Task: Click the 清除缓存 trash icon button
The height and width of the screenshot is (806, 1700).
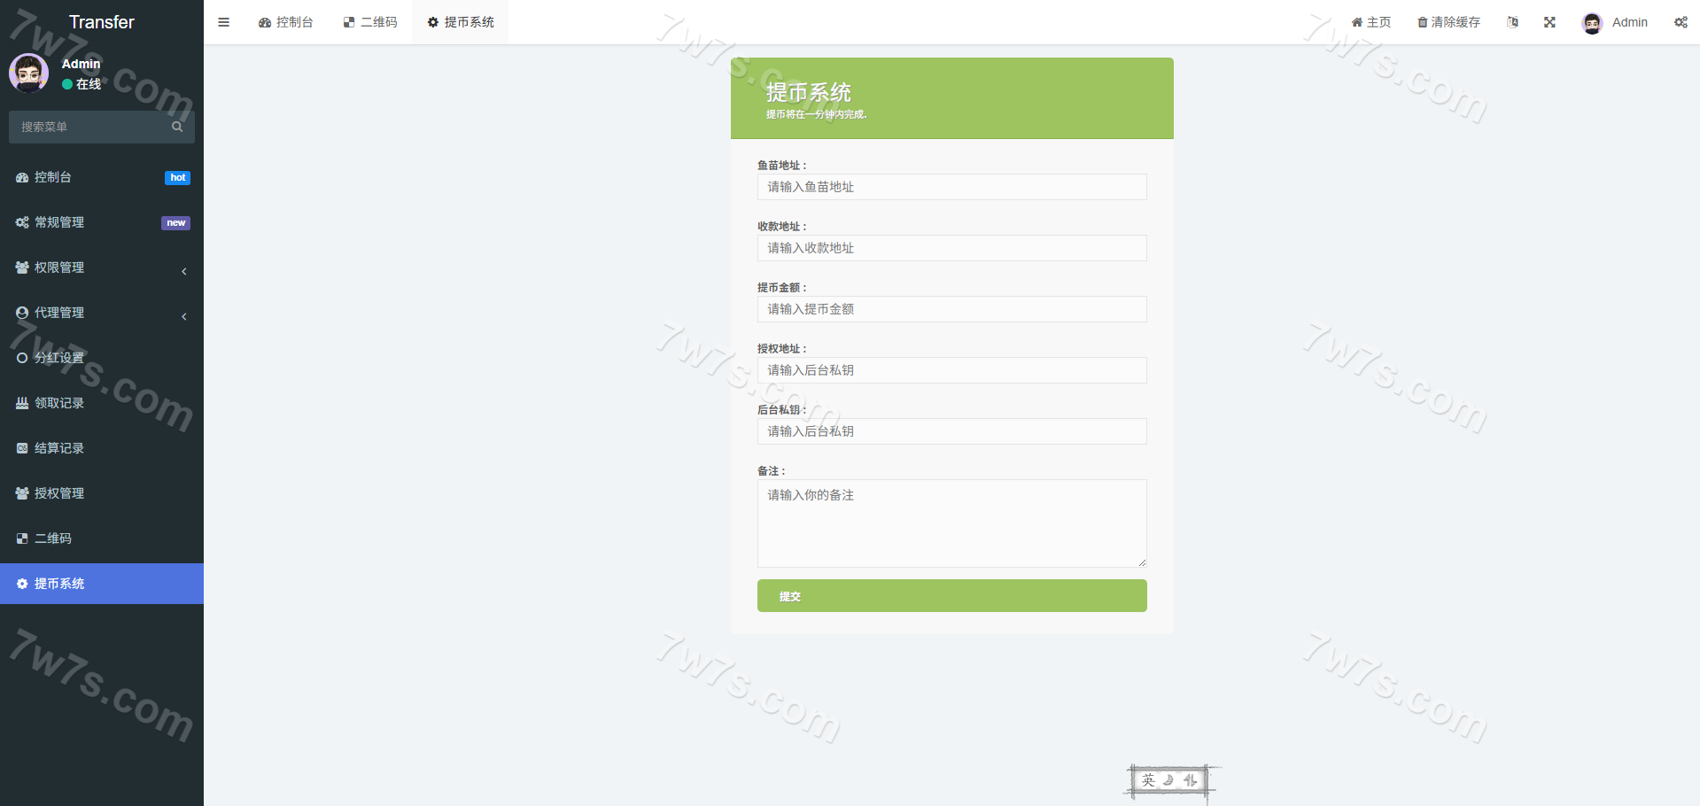Action: [1448, 22]
